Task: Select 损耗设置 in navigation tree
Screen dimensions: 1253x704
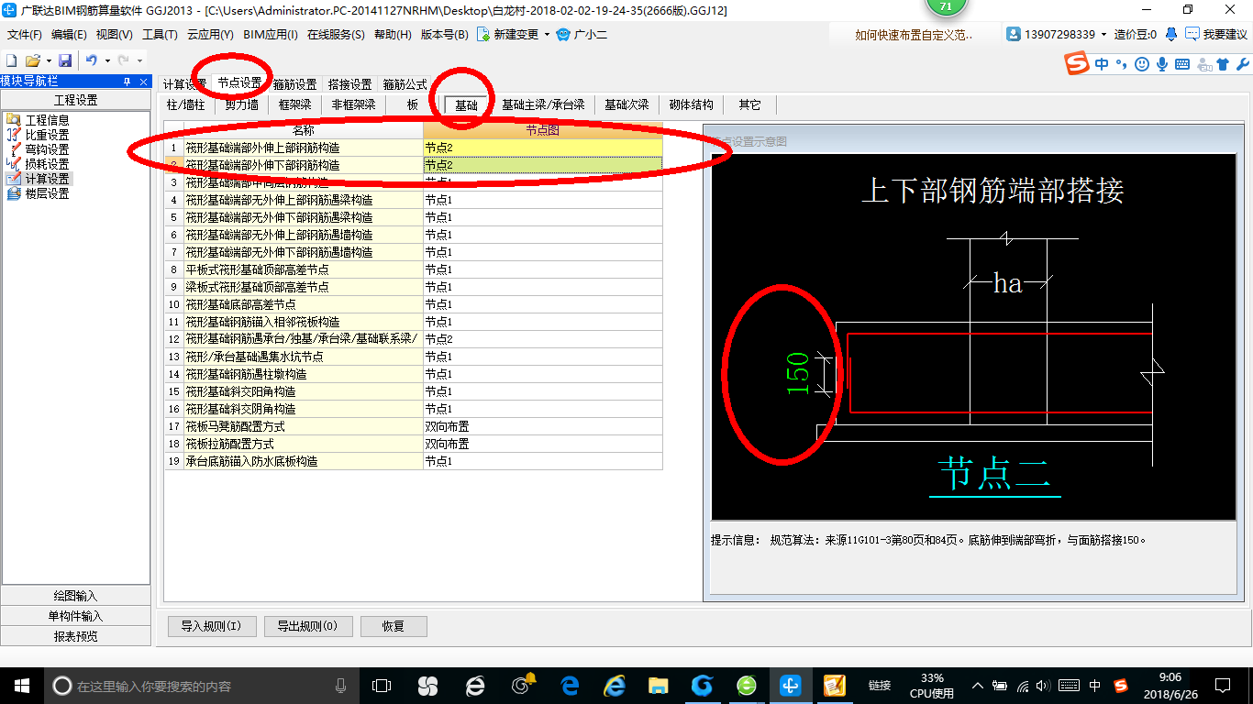Action: (47, 164)
